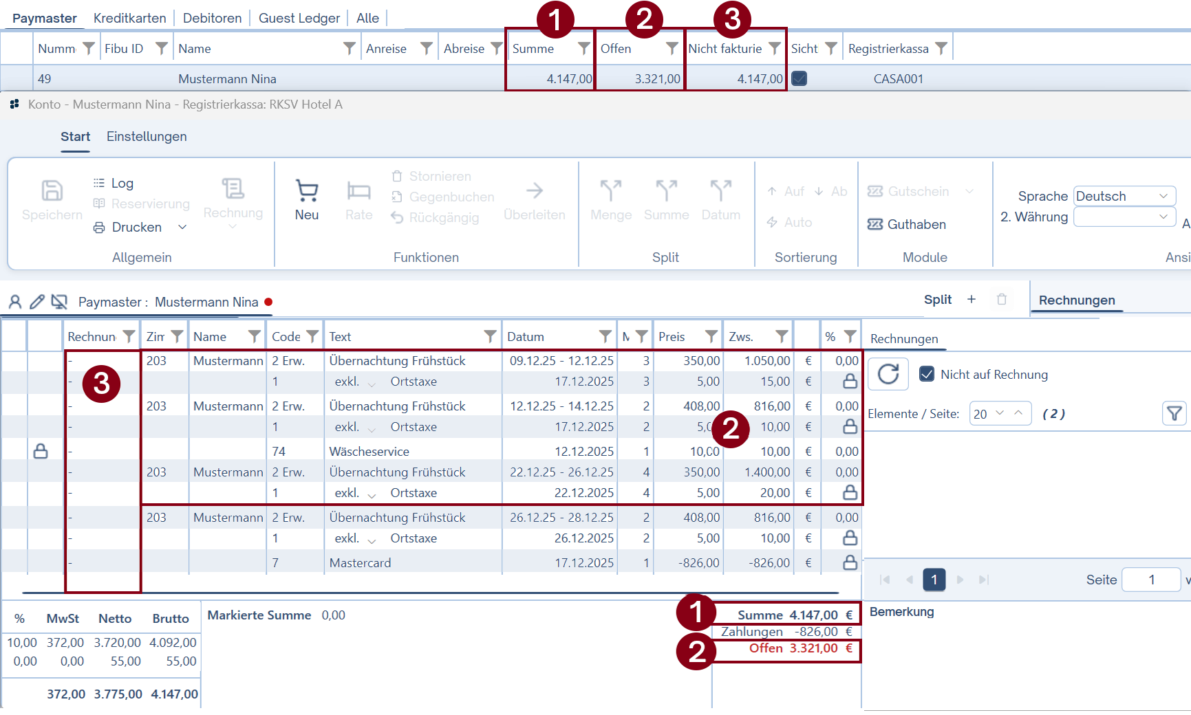Switch to the Einstellungen tab
Screen dimensions: 1191x715
(x=147, y=136)
